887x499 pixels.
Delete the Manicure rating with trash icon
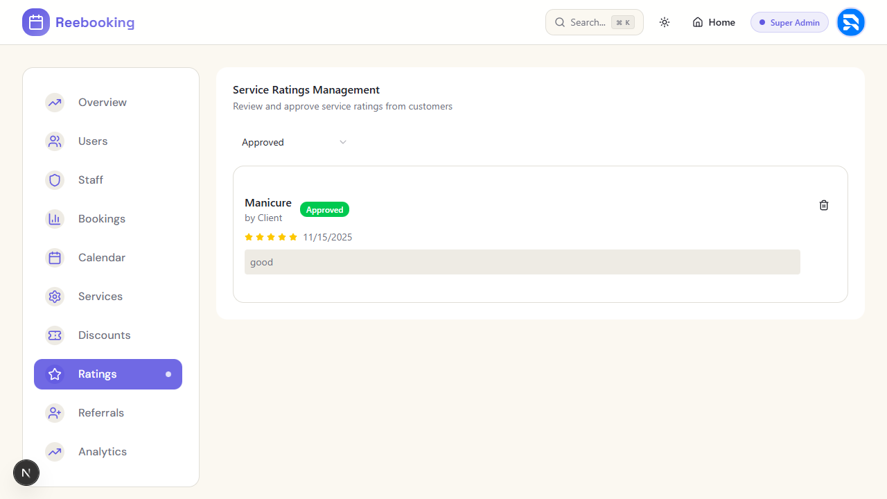tap(824, 205)
